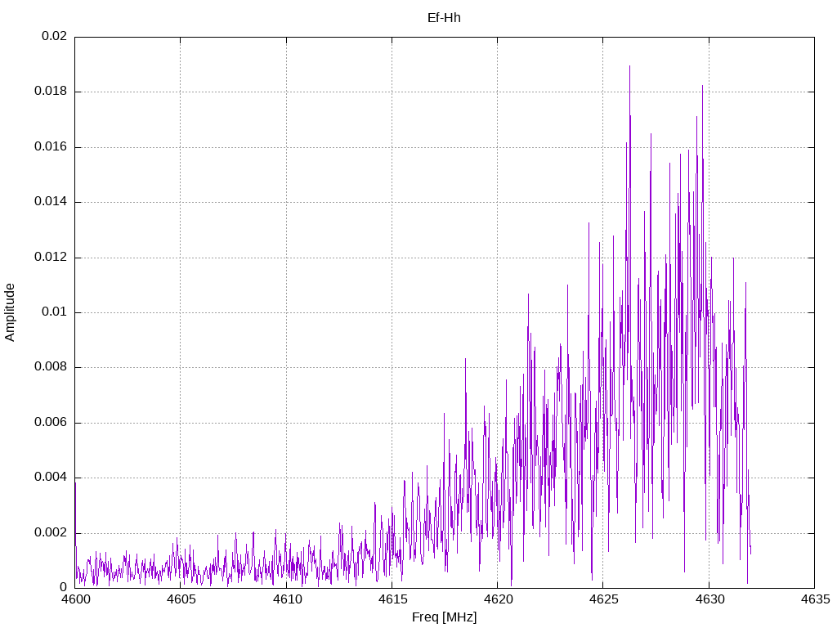837x628 pixels.
Task: Click the 0.018 y-axis tick label
Action: pos(51,92)
